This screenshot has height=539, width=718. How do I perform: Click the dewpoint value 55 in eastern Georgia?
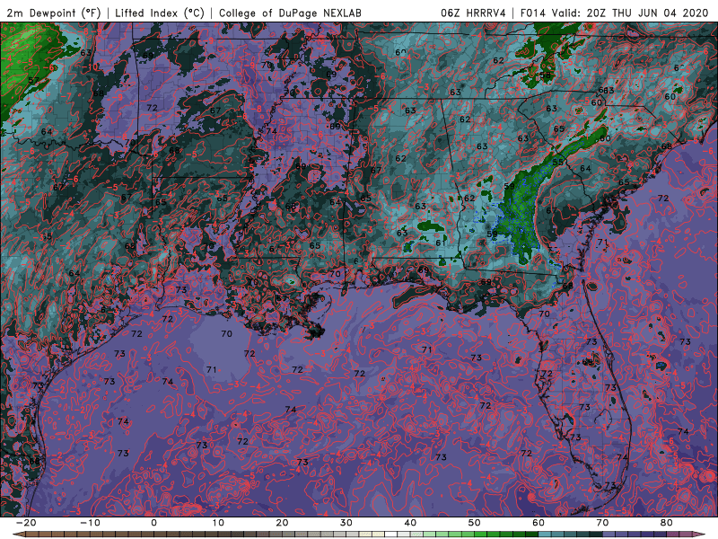[x=557, y=163]
